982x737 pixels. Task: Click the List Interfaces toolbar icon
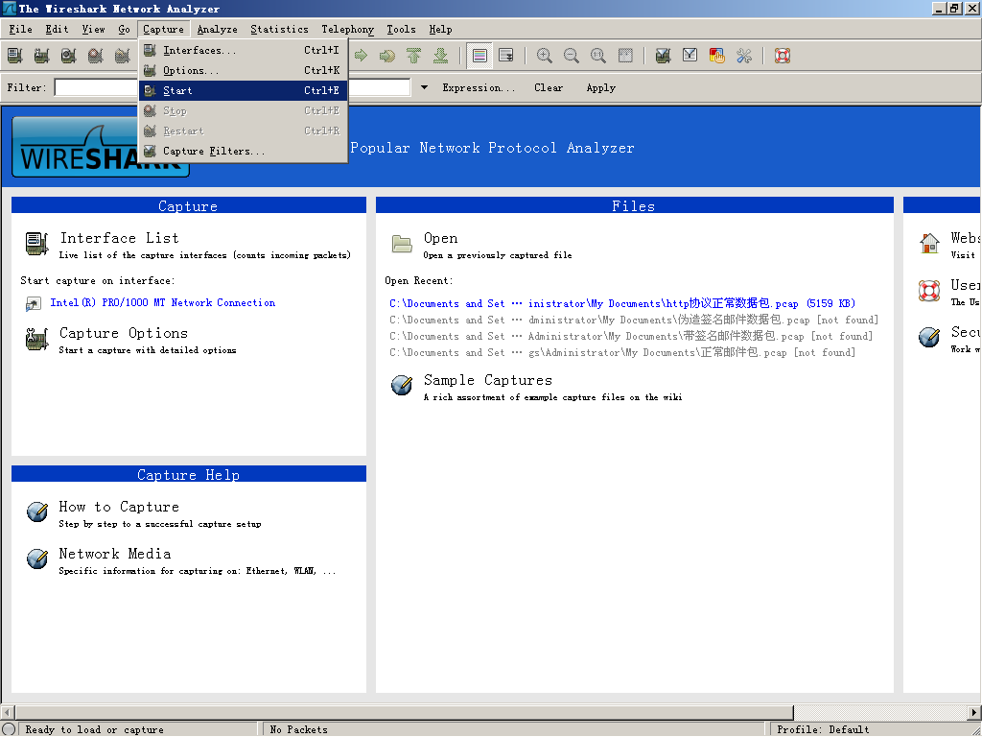pyautogui.click(x=15, y=56)
